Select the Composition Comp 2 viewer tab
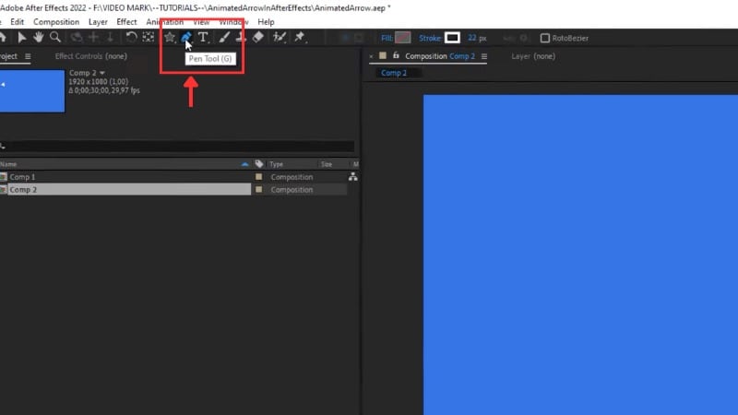 coord(440,56)
